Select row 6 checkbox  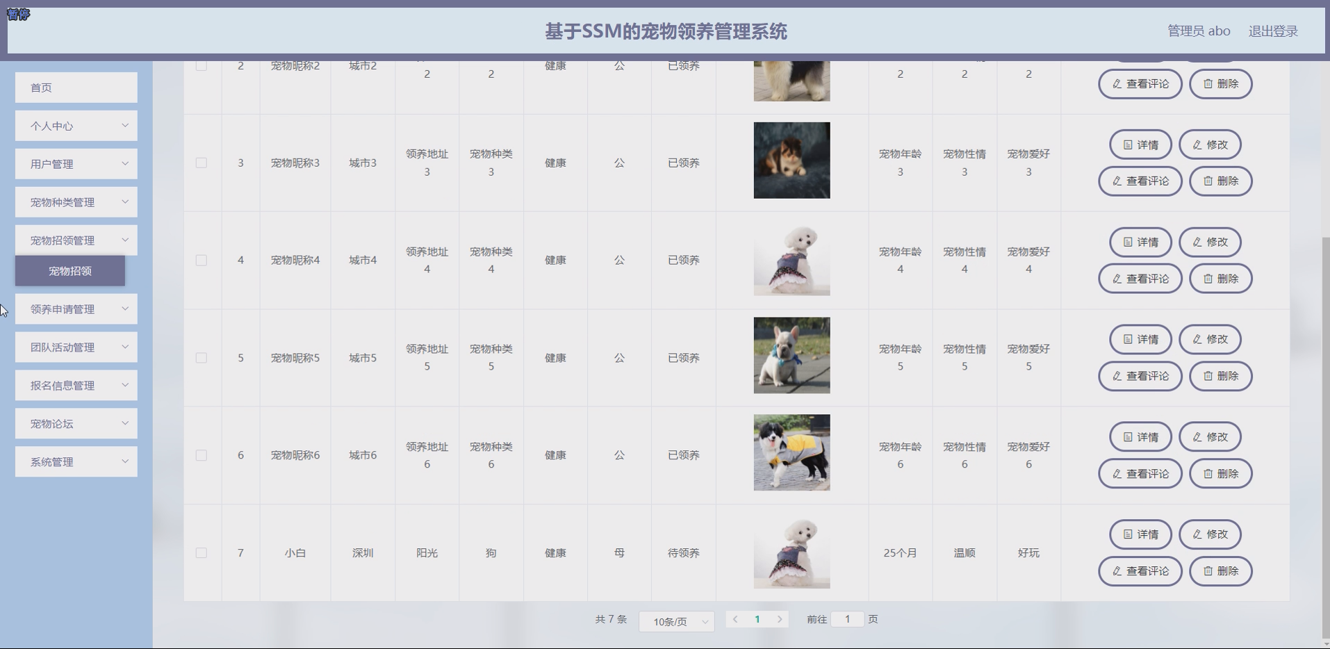[202, 455]
